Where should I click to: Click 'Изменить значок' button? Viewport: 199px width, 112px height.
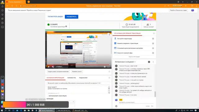(x=77, y=72)
